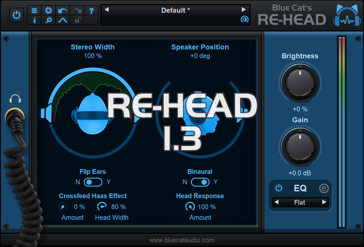Click the Binaural N label

tap(185, 182)
